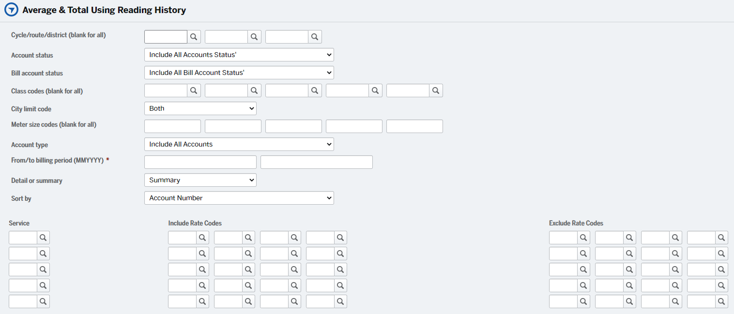The image size is (734, 314).
Task: Click the last Class codes search icon
Action: pos(436,90)
